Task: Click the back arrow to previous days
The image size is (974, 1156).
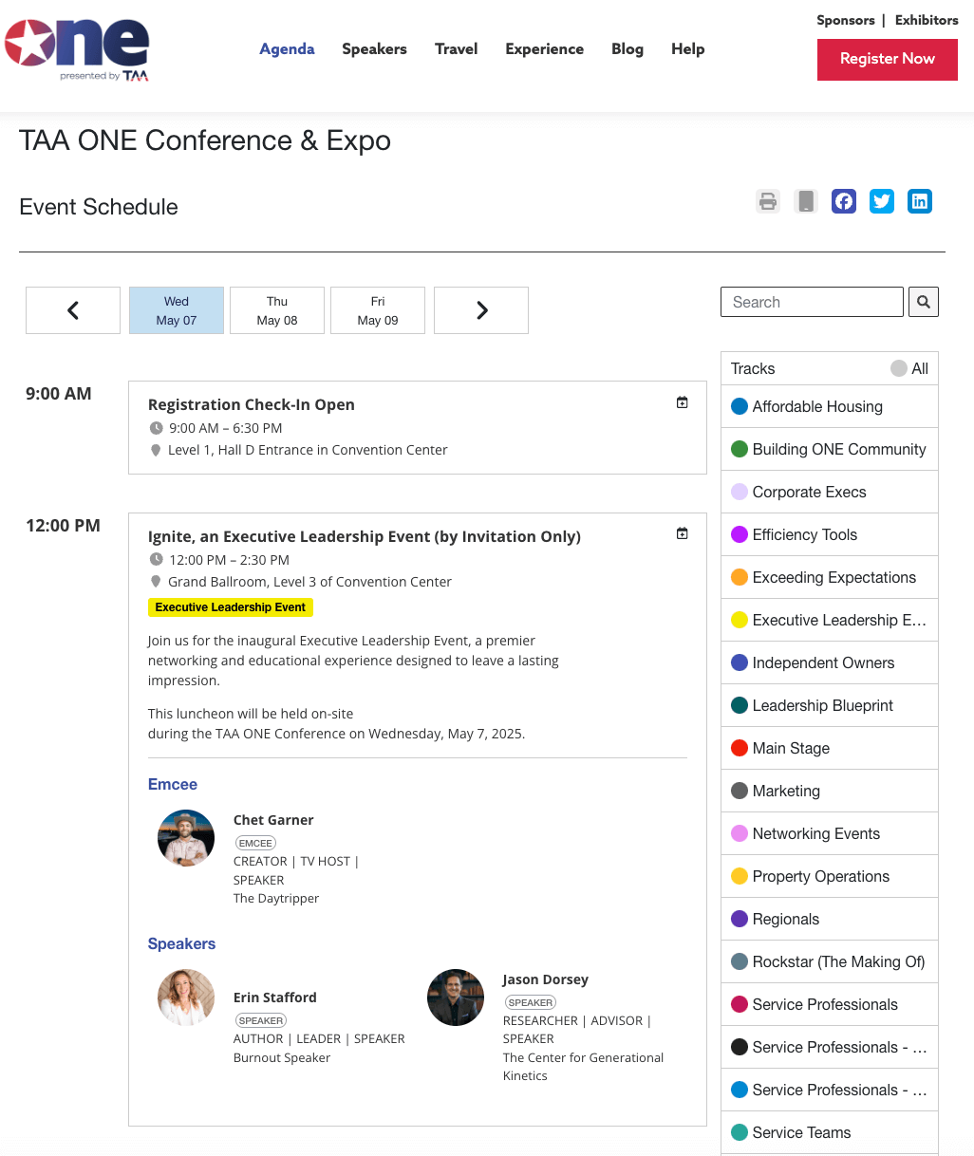Action: coord(72,310)
